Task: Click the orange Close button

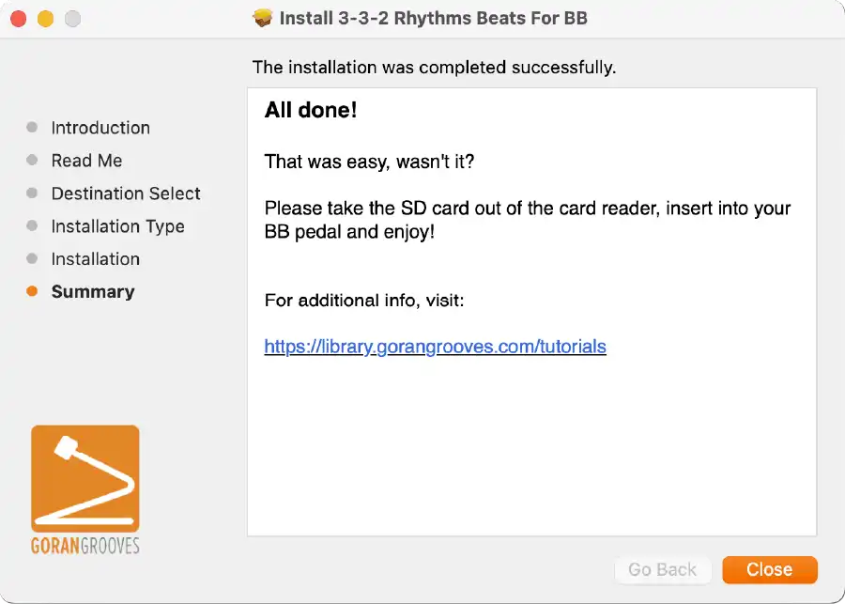Action: pos(770,569)
